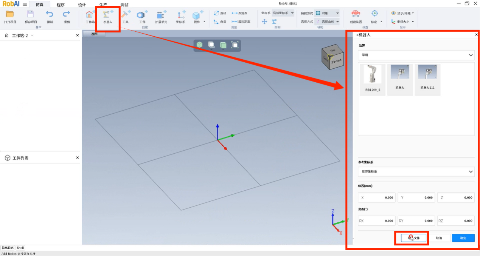This screenshot has width=480, height=256.
Task: Click the home icon beside 工作站-2
Action: tap(7, 35)
